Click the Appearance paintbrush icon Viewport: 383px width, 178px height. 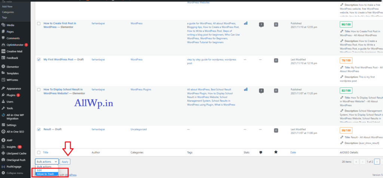[x=3, y=88]
